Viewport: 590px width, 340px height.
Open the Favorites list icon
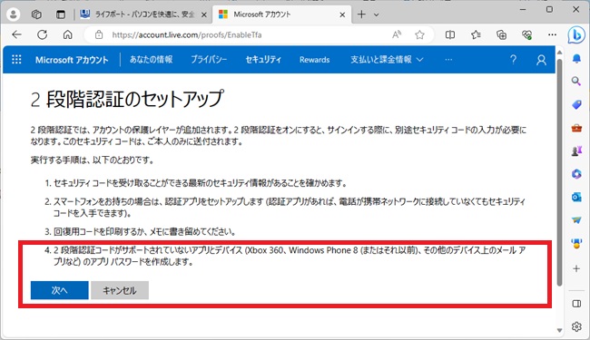click(476, 35)
